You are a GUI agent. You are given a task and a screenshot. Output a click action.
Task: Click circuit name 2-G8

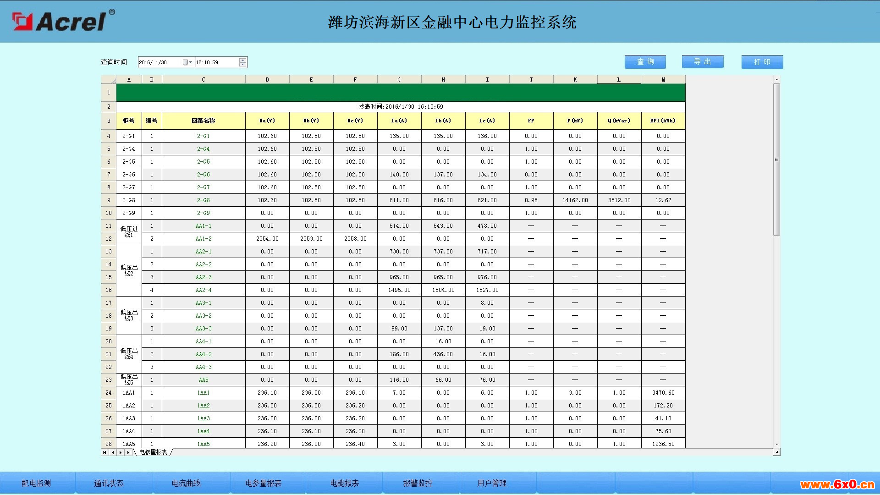pyautogui.click(x=203, y=200)
